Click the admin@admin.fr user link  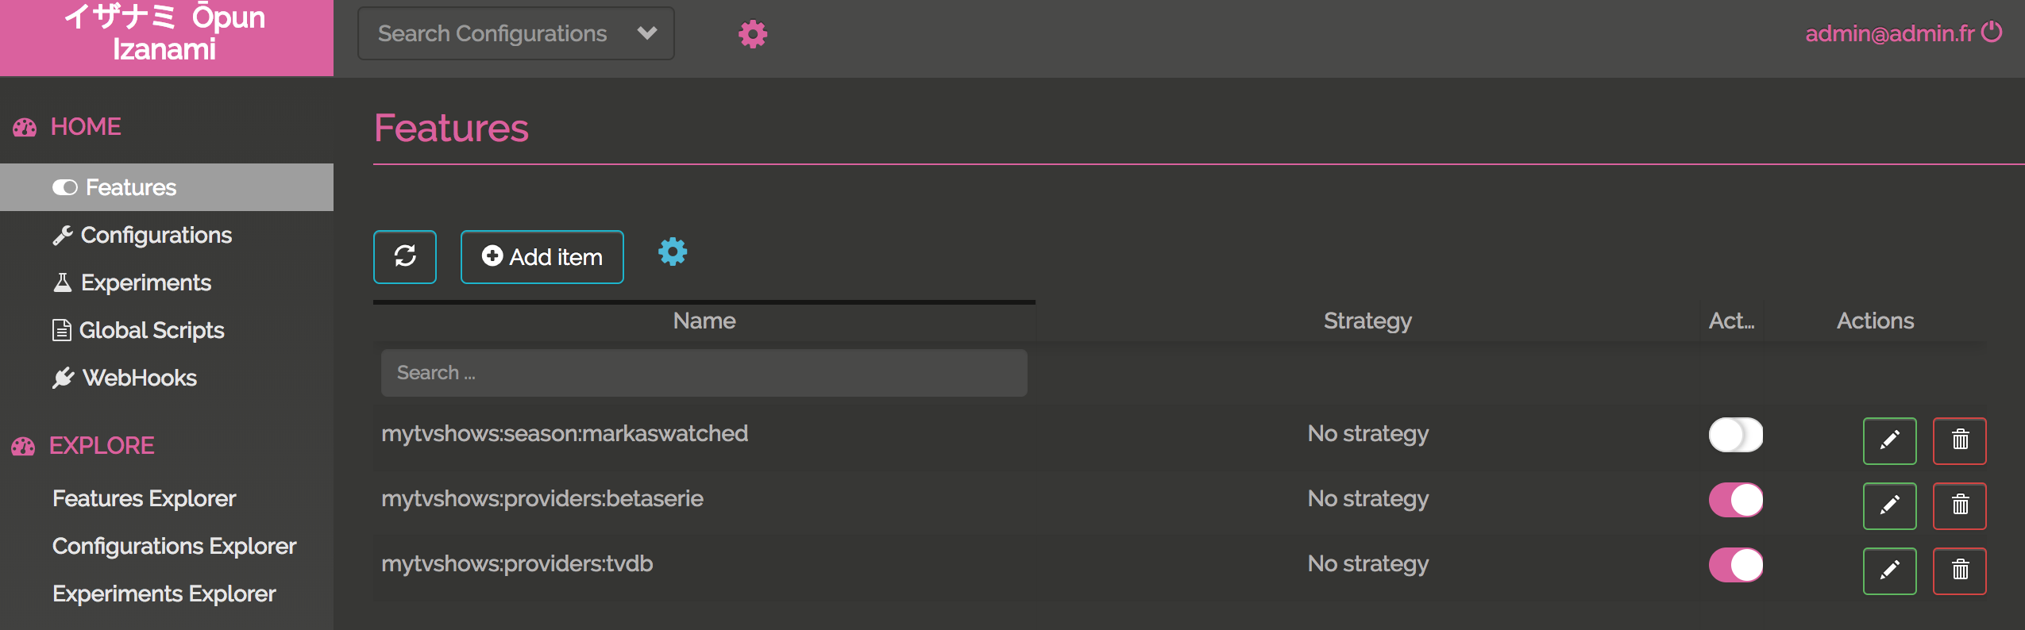(1889, 33)
